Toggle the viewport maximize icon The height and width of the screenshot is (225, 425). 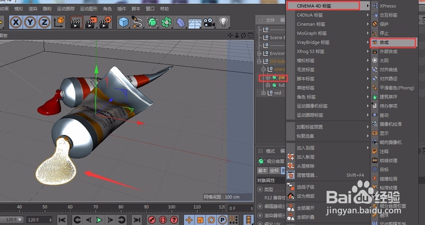coord(250,36)
